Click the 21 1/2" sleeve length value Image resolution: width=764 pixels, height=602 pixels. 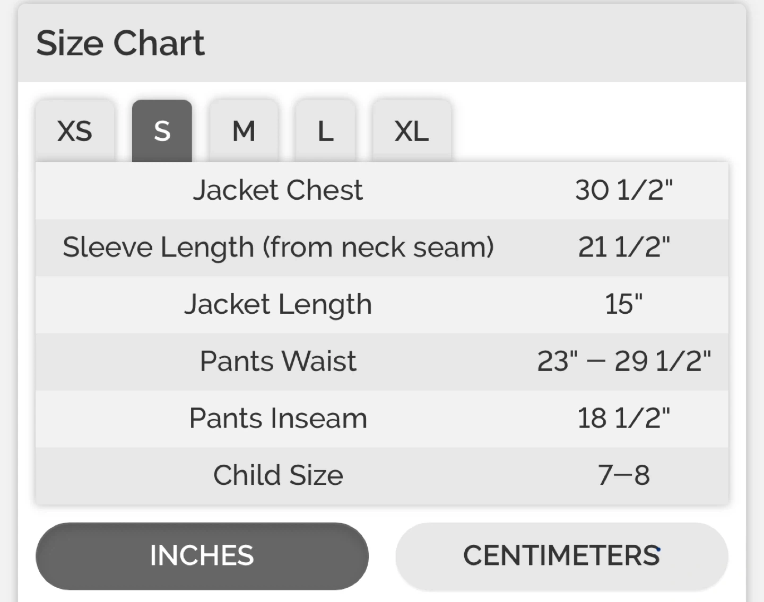tap(624, 247)
